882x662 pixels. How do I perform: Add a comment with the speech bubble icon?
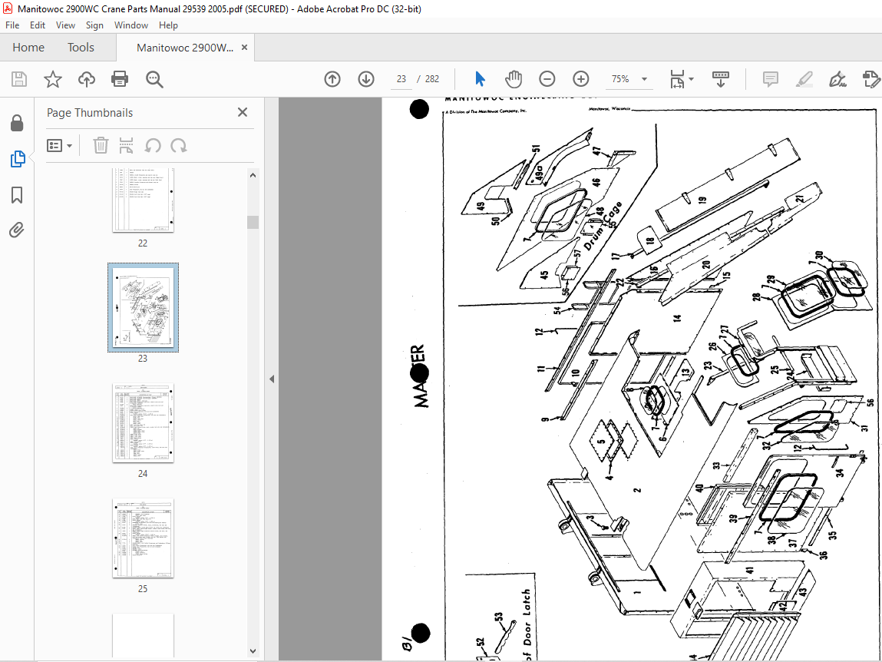[770, 79]
